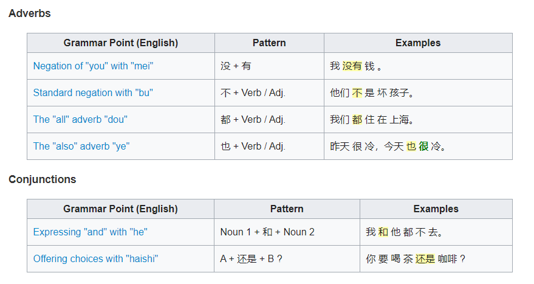Click the example 我们都住在上海
The image size is (534, 284).
(x=372, y=119)
